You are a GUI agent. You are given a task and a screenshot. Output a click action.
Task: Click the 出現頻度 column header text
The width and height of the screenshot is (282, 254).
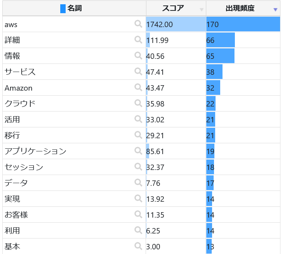(240, 9)
